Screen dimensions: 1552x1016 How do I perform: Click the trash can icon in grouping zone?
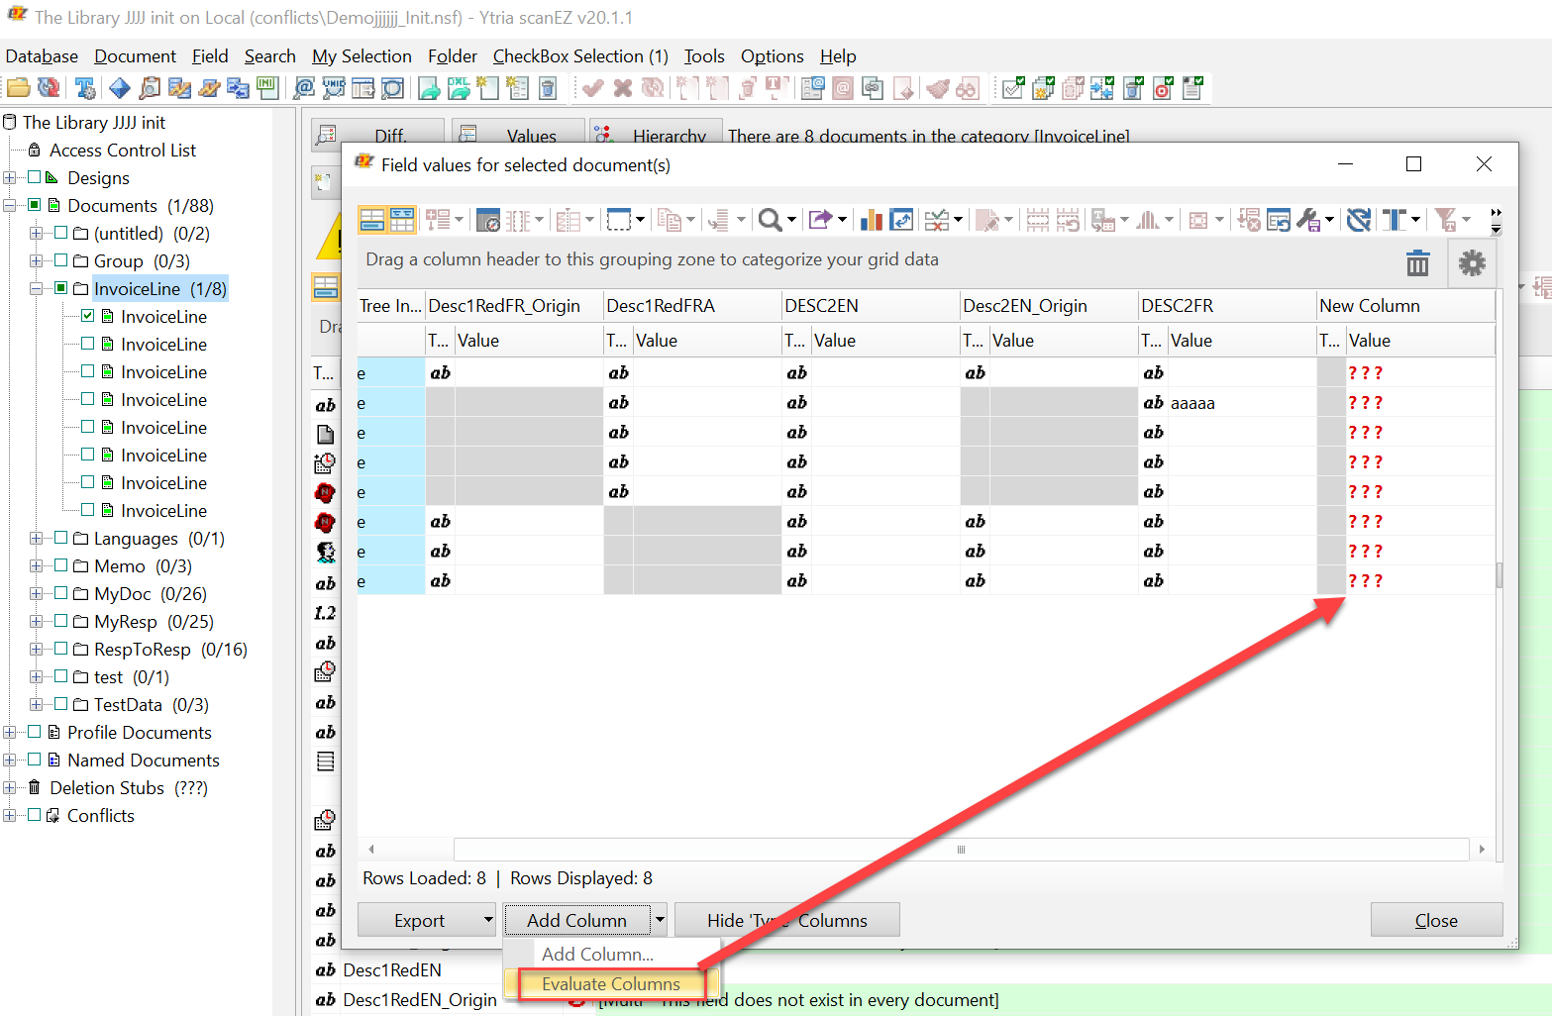(1417, 263)
